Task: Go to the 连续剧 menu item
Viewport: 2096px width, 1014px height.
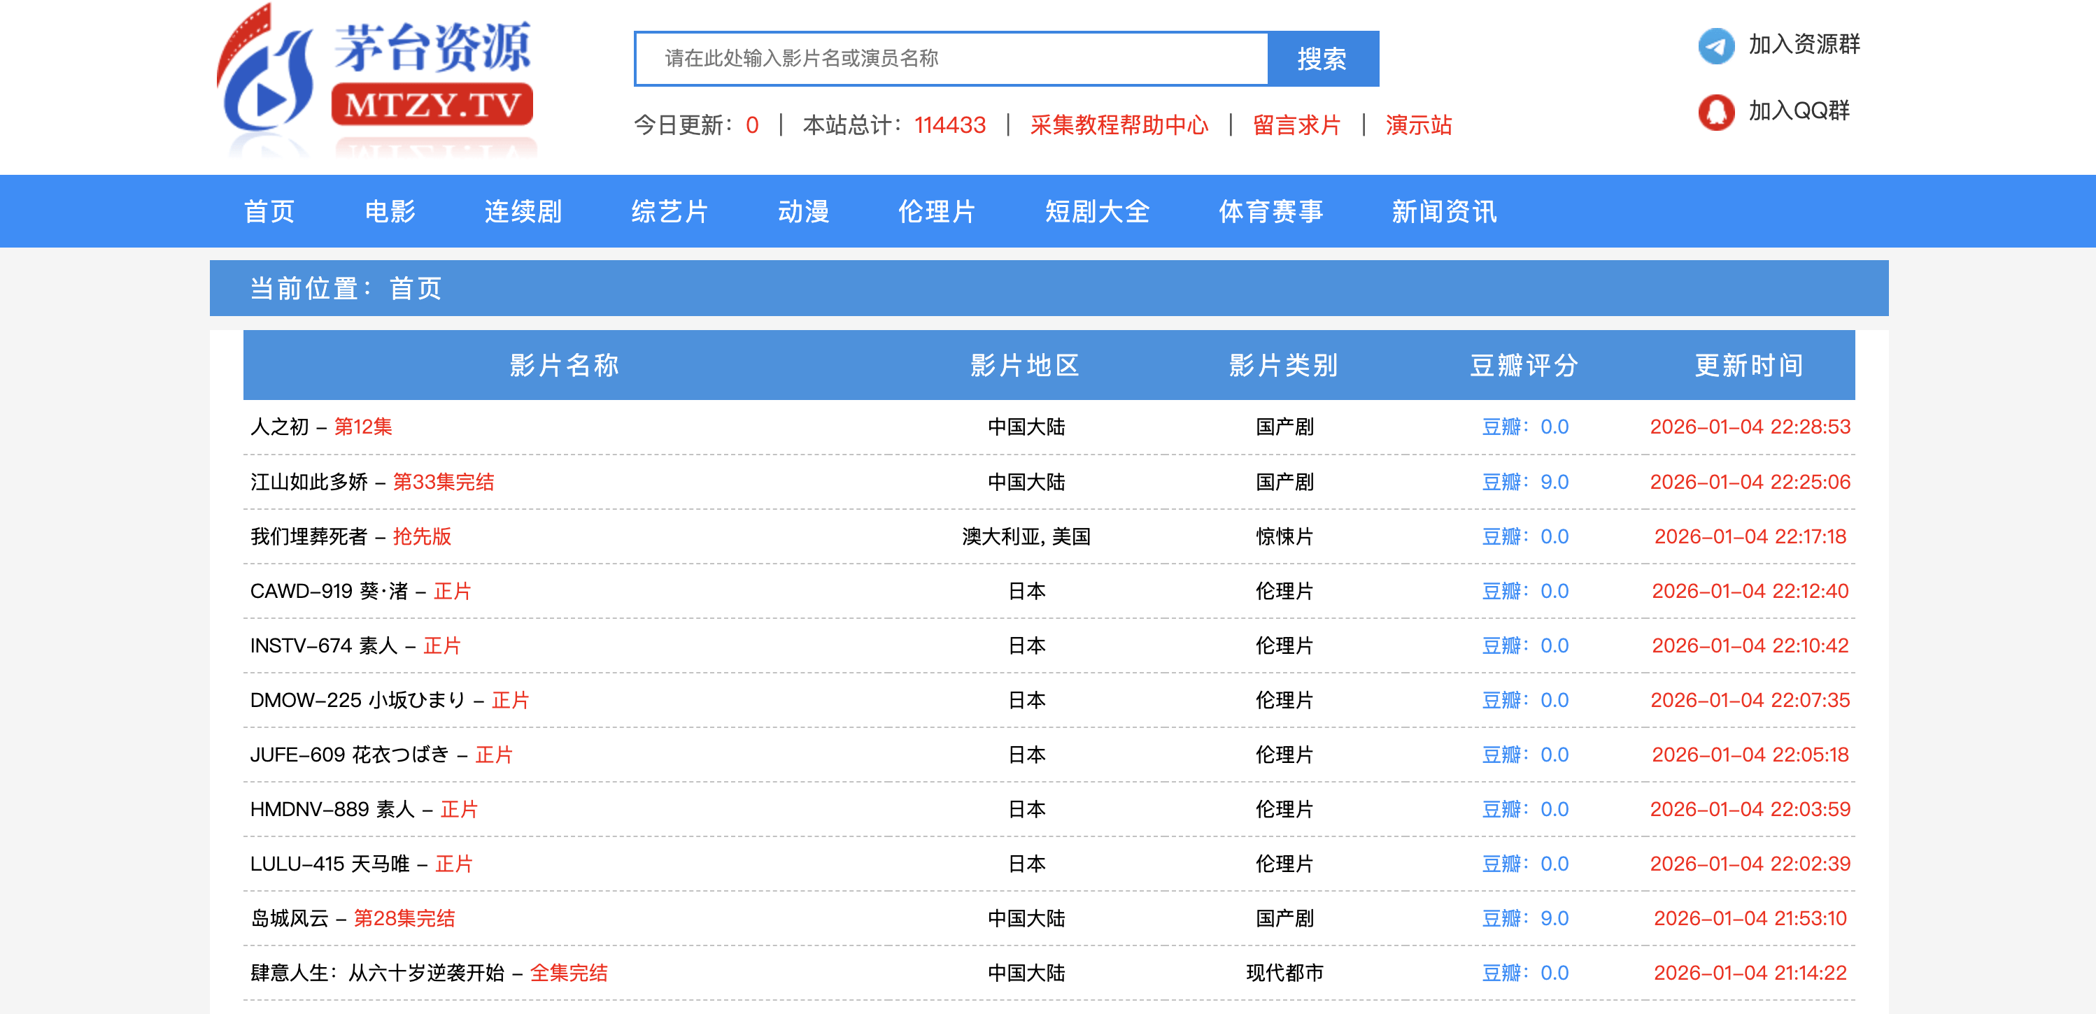Action: point(523,211)
